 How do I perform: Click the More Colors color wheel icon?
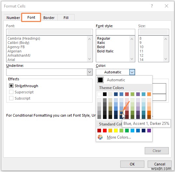100,137
